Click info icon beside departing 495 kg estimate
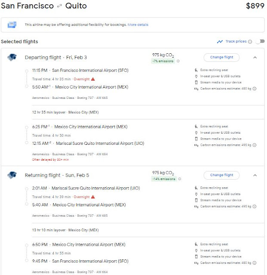Screen dimensions: 267x275 coord(254,146)
